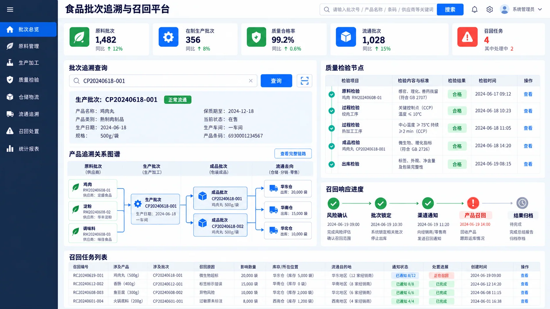Open settings gear in header
The image size is (550, 309).
coord(489,10)
